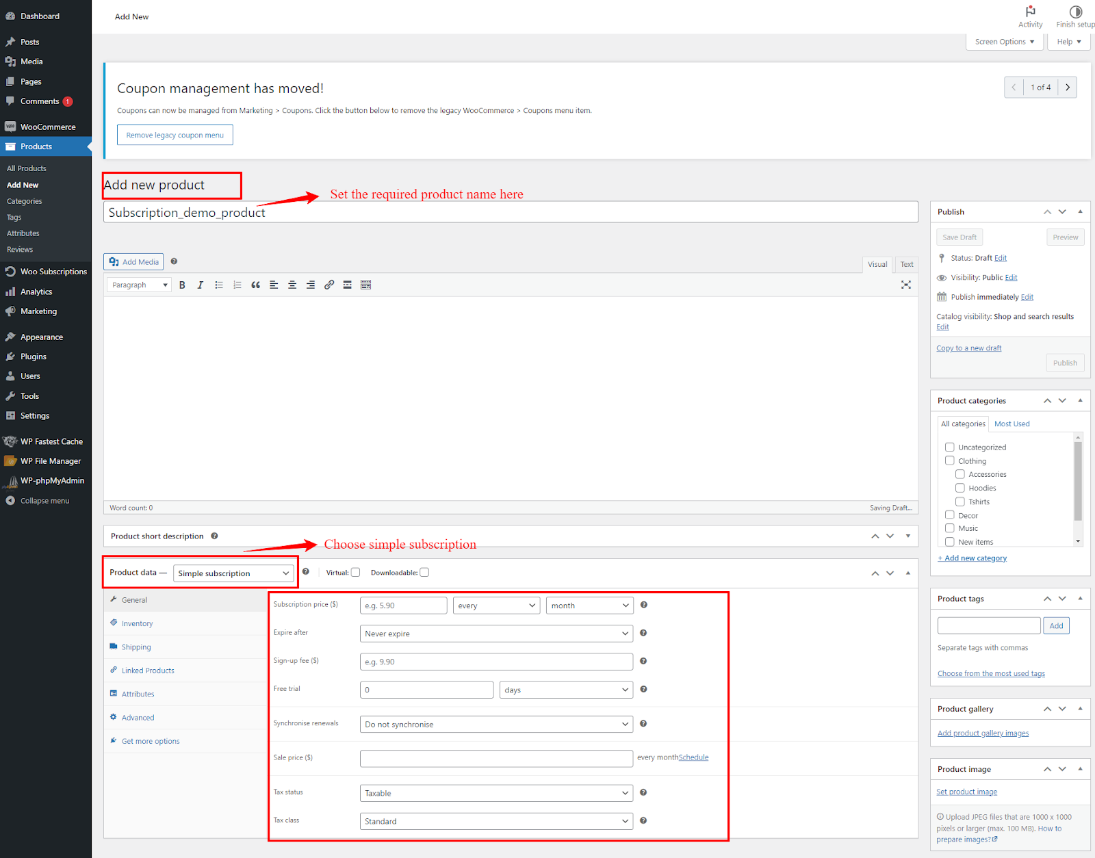Click help icon beside Tax status
The height and width of the screenshot is (858, 1095).
pos(643,792)
